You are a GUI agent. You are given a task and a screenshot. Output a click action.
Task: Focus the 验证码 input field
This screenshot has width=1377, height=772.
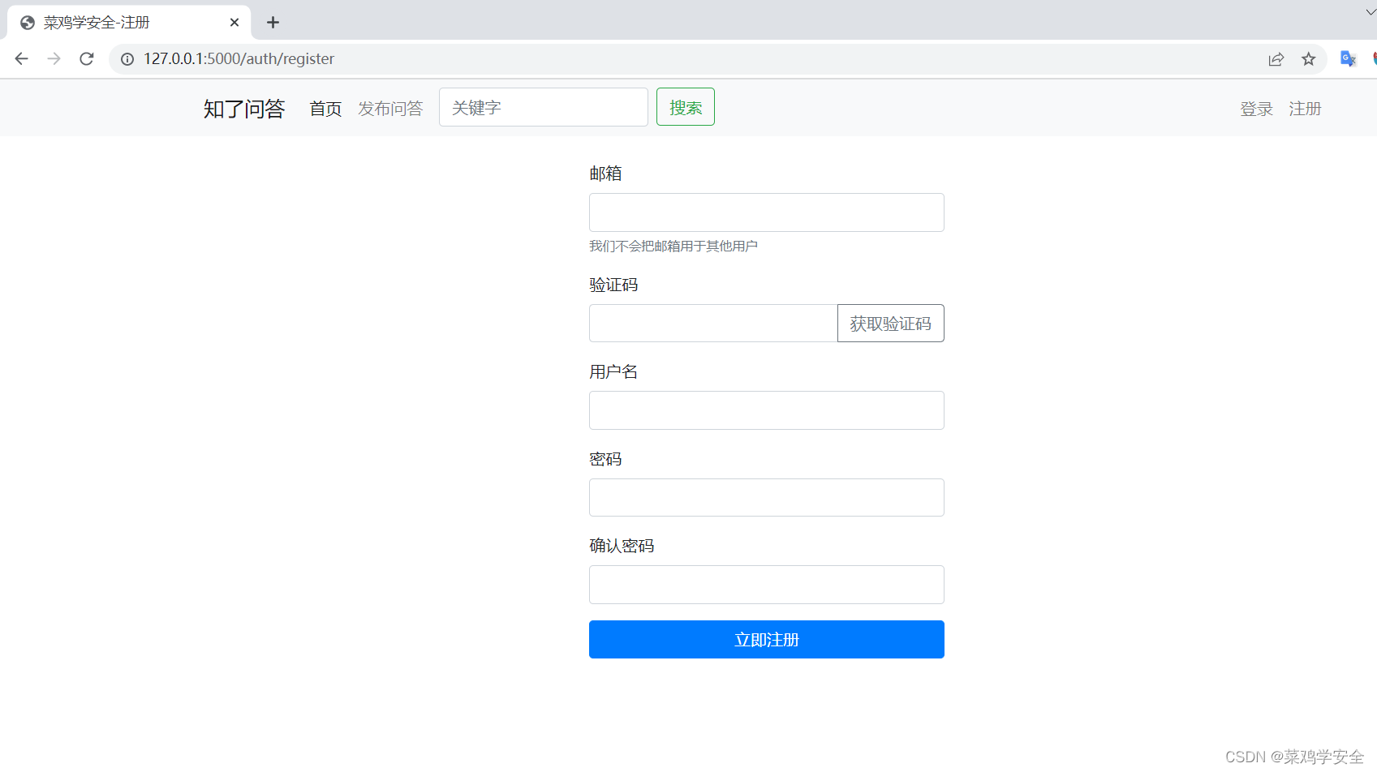tap(713, 324)
